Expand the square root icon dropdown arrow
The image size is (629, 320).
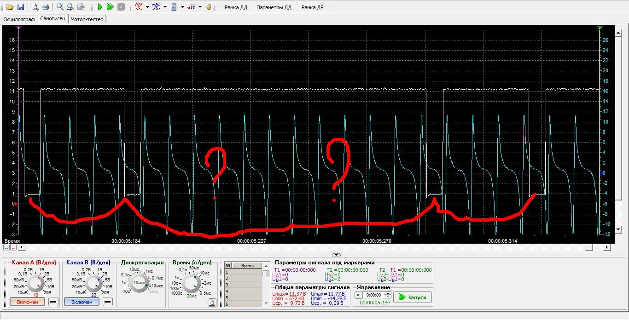pos(200,7)
